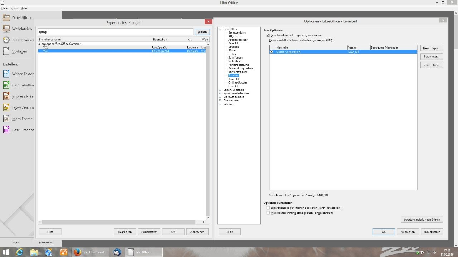
Task: Enable 'Makroaufzeichnung ermöglichen' checkbox
Action: click(268, 212)
